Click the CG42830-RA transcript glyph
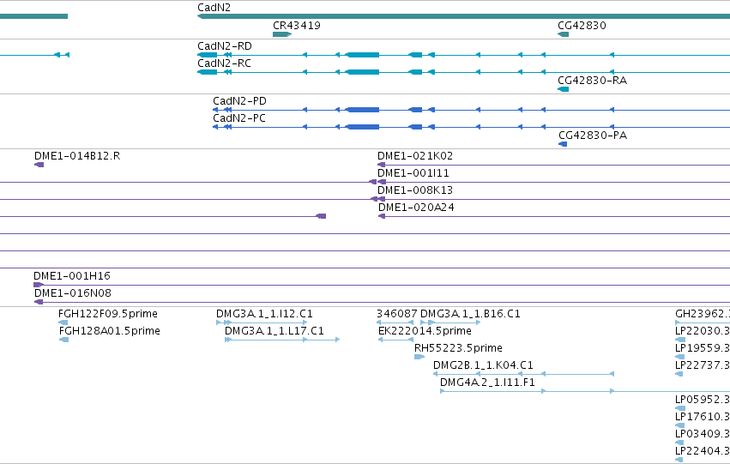Viewport: 730px width, 464px height. coord(564,89)
